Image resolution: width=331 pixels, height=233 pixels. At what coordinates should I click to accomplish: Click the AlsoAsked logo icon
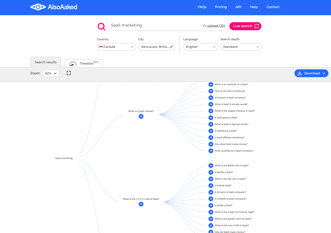pyautogui.click(x=38, y=7)
